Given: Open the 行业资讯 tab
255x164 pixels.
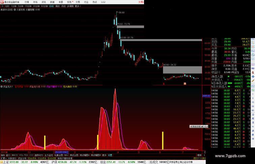Looking at the screenshot, I should (x=42, y=158).
